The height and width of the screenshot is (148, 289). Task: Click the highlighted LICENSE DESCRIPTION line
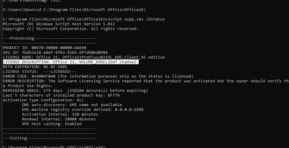point(71,62)
